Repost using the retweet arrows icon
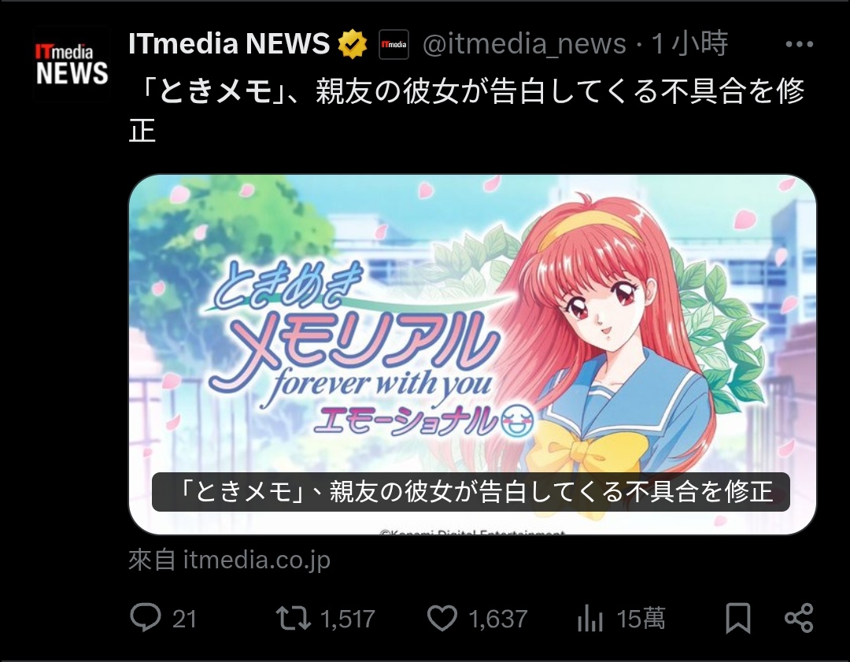Image resolution: width=850 pixels, height=662 pixels. pyautogui.click(x=293, y=618)
